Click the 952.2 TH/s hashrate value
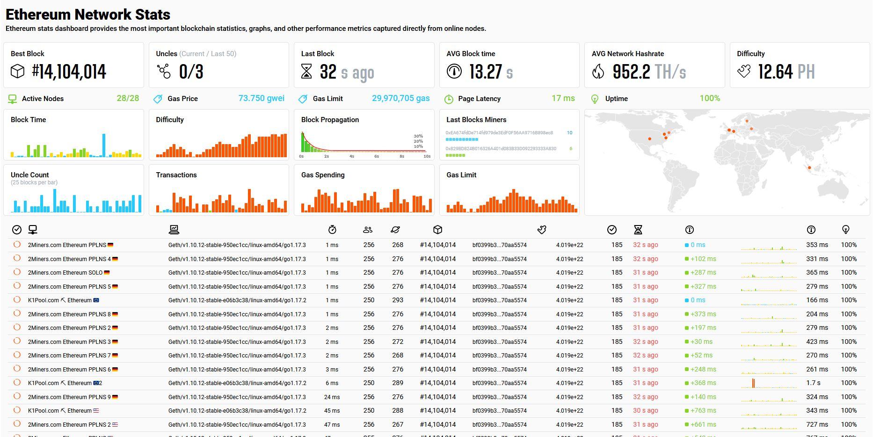873x437 pixels. pos(649,72)
